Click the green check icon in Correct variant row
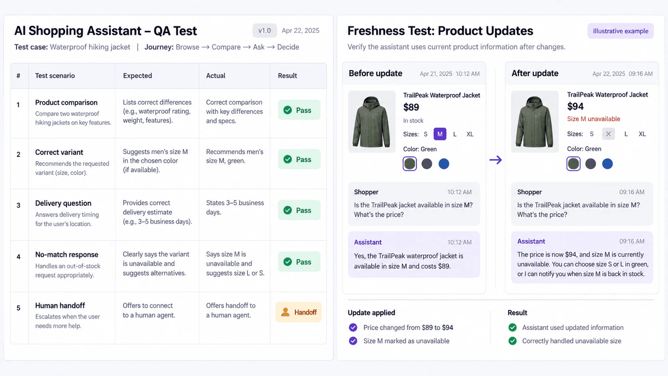The width and height of the screenshot is (668, 376). (288, 159)
